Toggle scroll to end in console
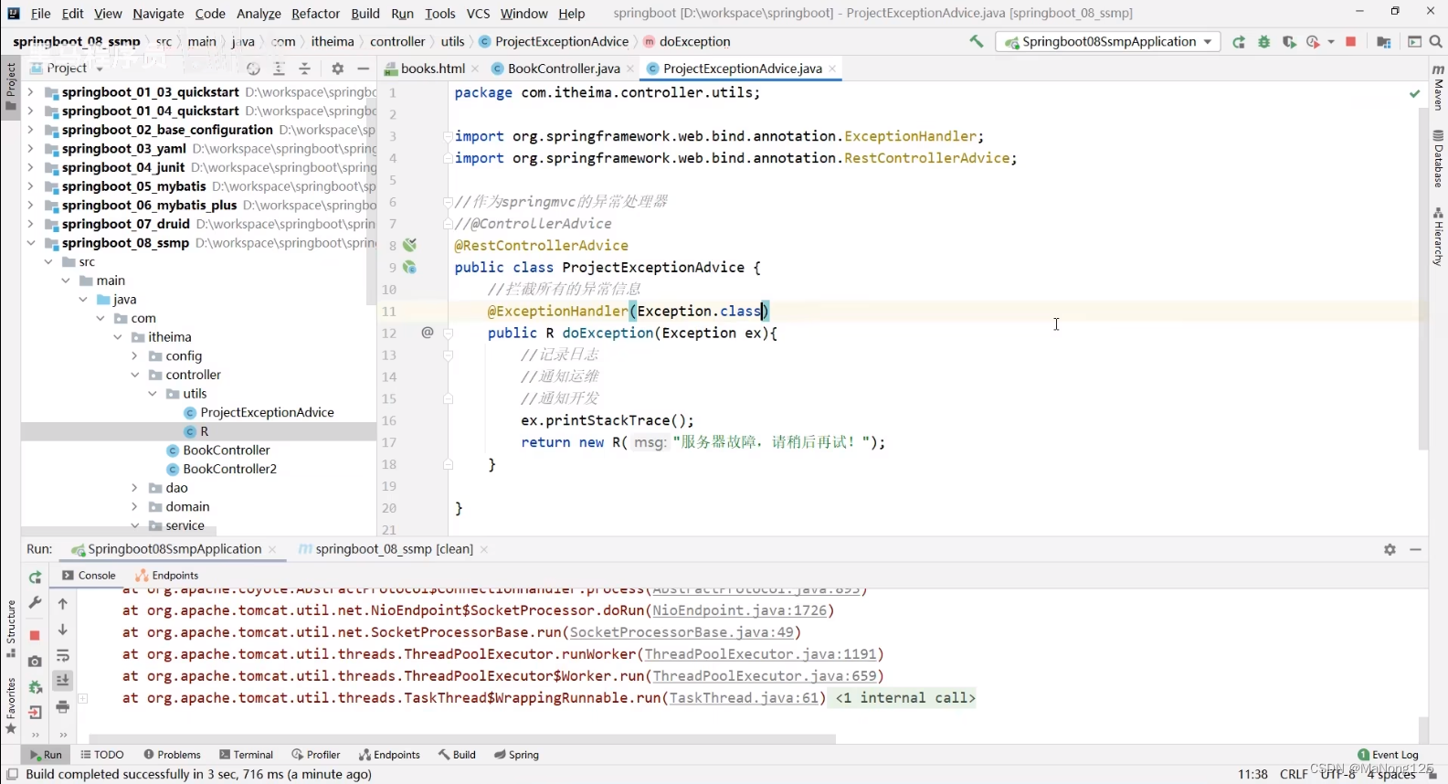1448x784 pixels. pos(63,681)
